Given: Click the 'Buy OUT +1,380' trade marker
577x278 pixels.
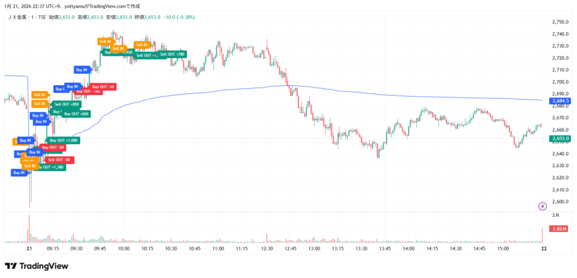Looking at the screenshot, I should pos(54,167).
